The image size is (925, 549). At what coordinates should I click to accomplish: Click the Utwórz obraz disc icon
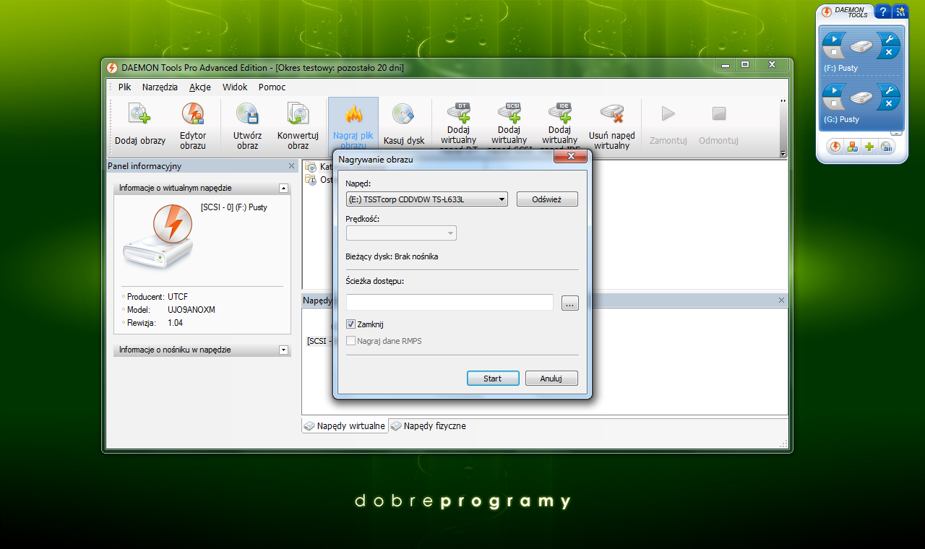[x=247, y=116]
